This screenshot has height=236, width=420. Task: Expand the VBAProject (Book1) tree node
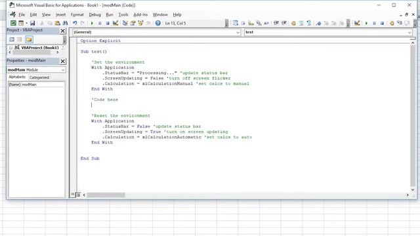[10, 48]
